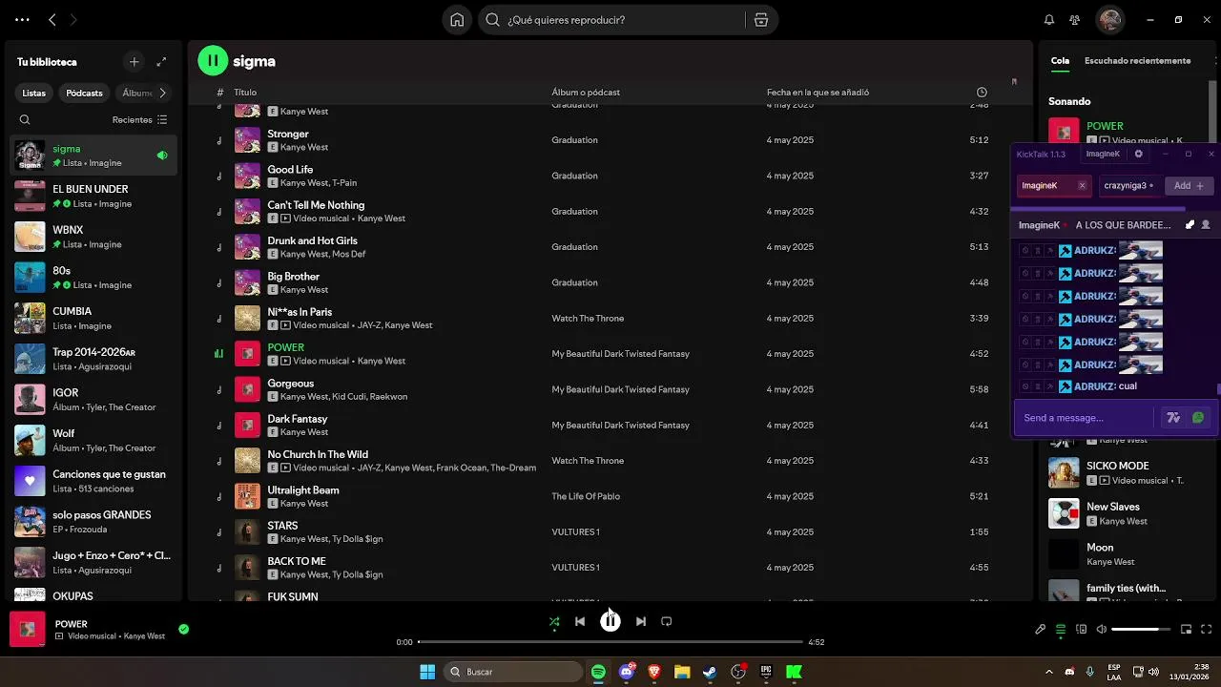Pause the sigma playlist with the green button
Screen dimensions: 1221x687
(213, 61)
